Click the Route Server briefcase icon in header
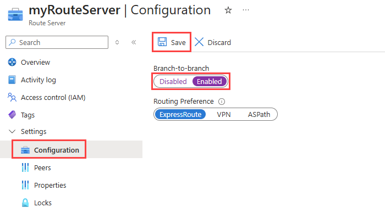The width and height of the screenshot is (385, 213). [x=15, y=14]
